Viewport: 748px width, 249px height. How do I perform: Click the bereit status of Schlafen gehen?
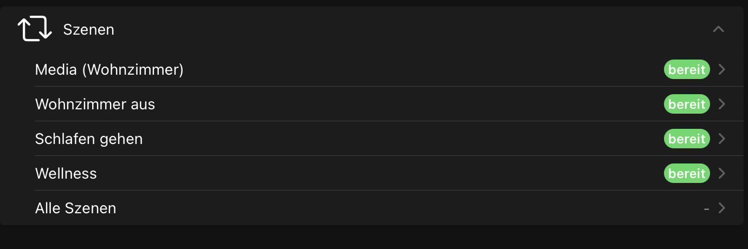tap(687, 139)
